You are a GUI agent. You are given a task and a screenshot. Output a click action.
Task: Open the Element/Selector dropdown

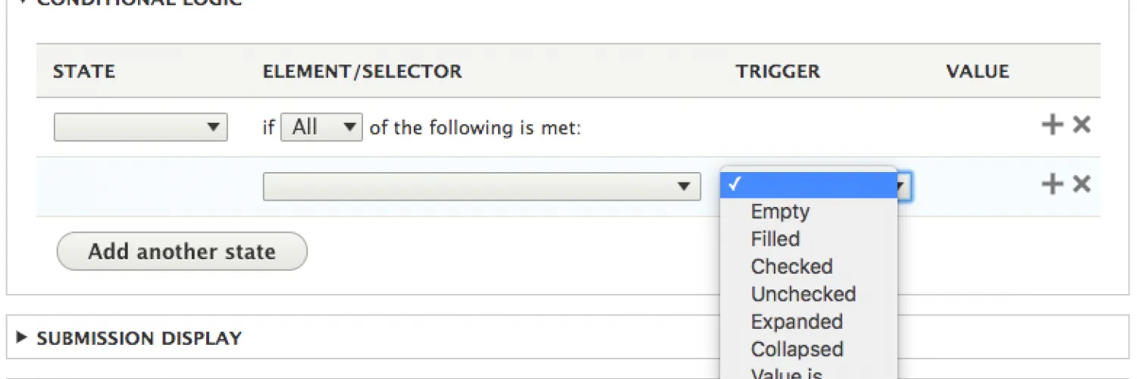pos(481,186)
